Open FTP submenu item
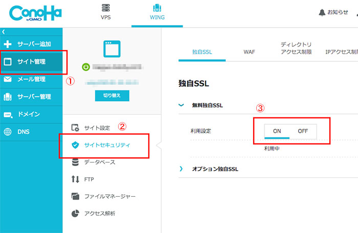 coord(89,179)
